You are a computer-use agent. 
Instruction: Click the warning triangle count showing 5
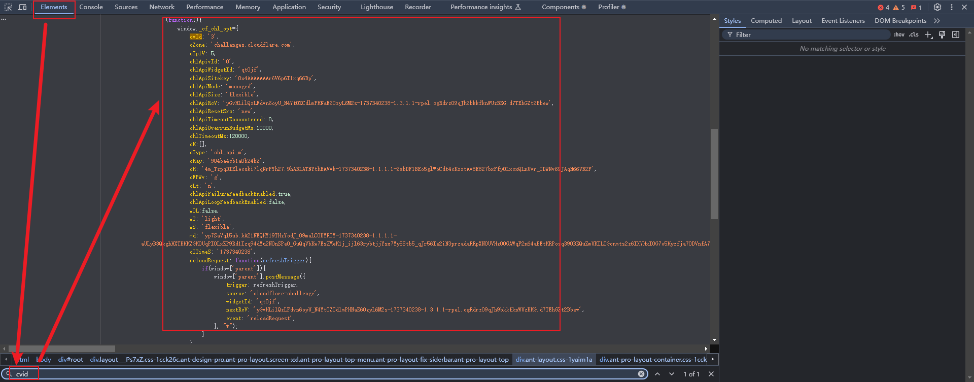tap(899, 7)
